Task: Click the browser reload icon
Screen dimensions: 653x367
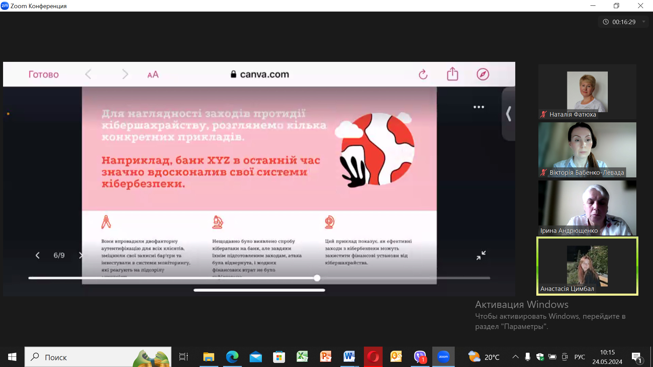Action: [423, 74]
